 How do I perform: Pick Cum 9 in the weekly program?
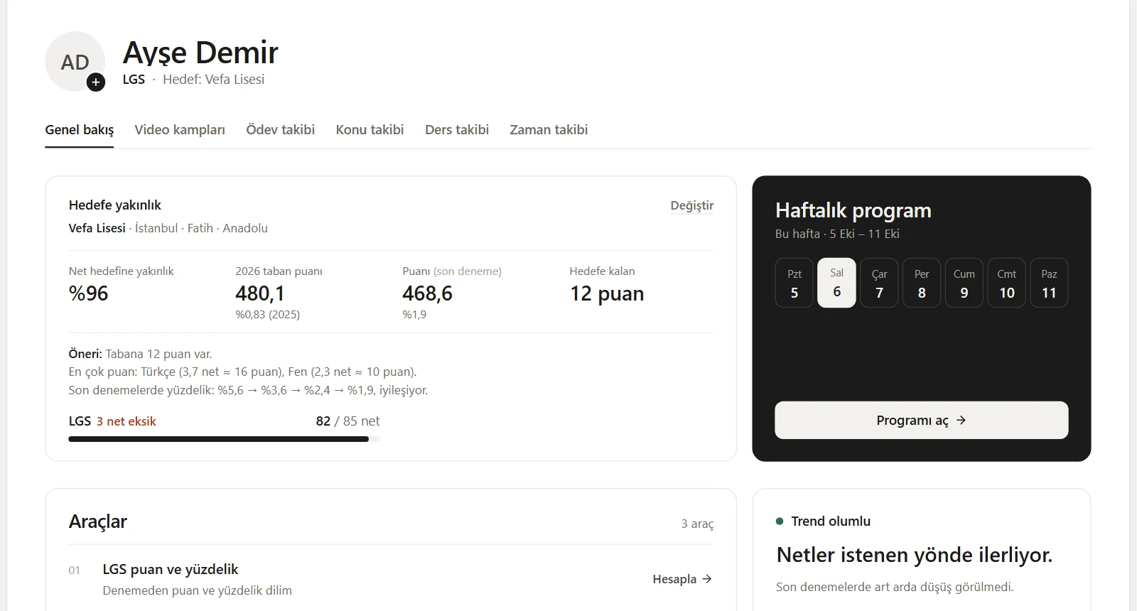pos(964,283)
